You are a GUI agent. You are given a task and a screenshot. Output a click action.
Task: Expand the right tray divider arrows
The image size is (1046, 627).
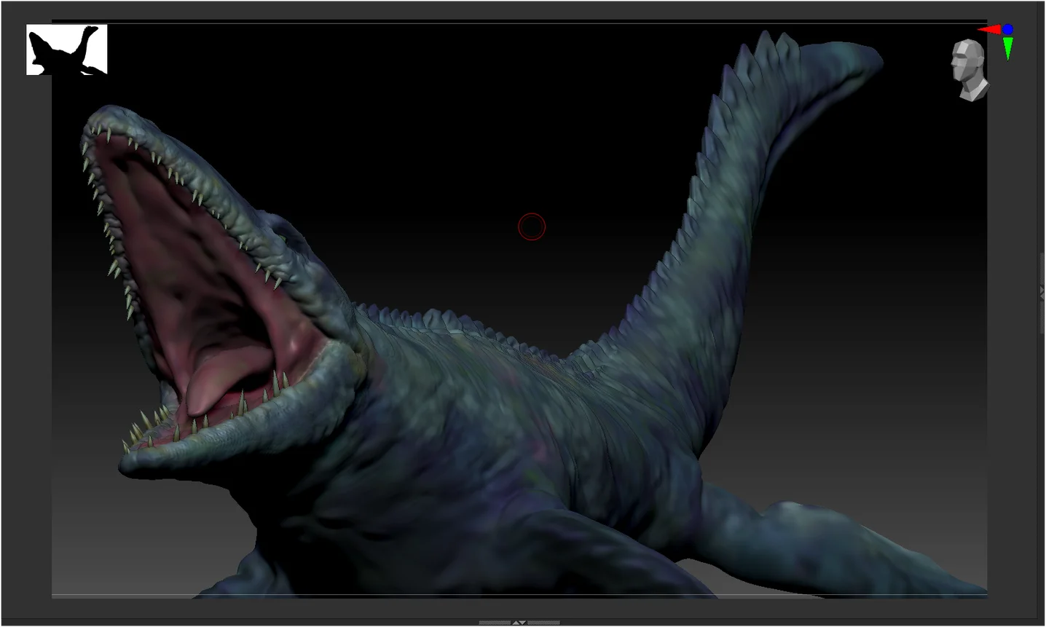click(x=1042, y=293)
